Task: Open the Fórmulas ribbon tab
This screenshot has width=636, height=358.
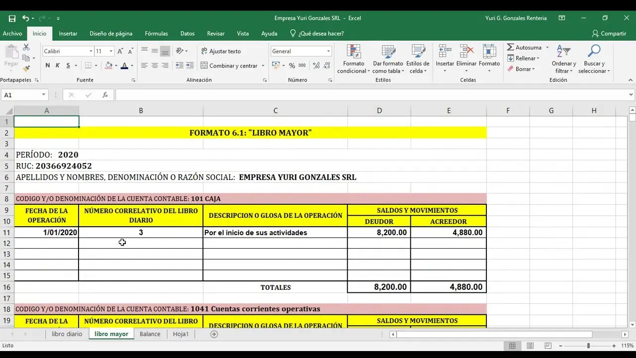Action: pos(156,34)
